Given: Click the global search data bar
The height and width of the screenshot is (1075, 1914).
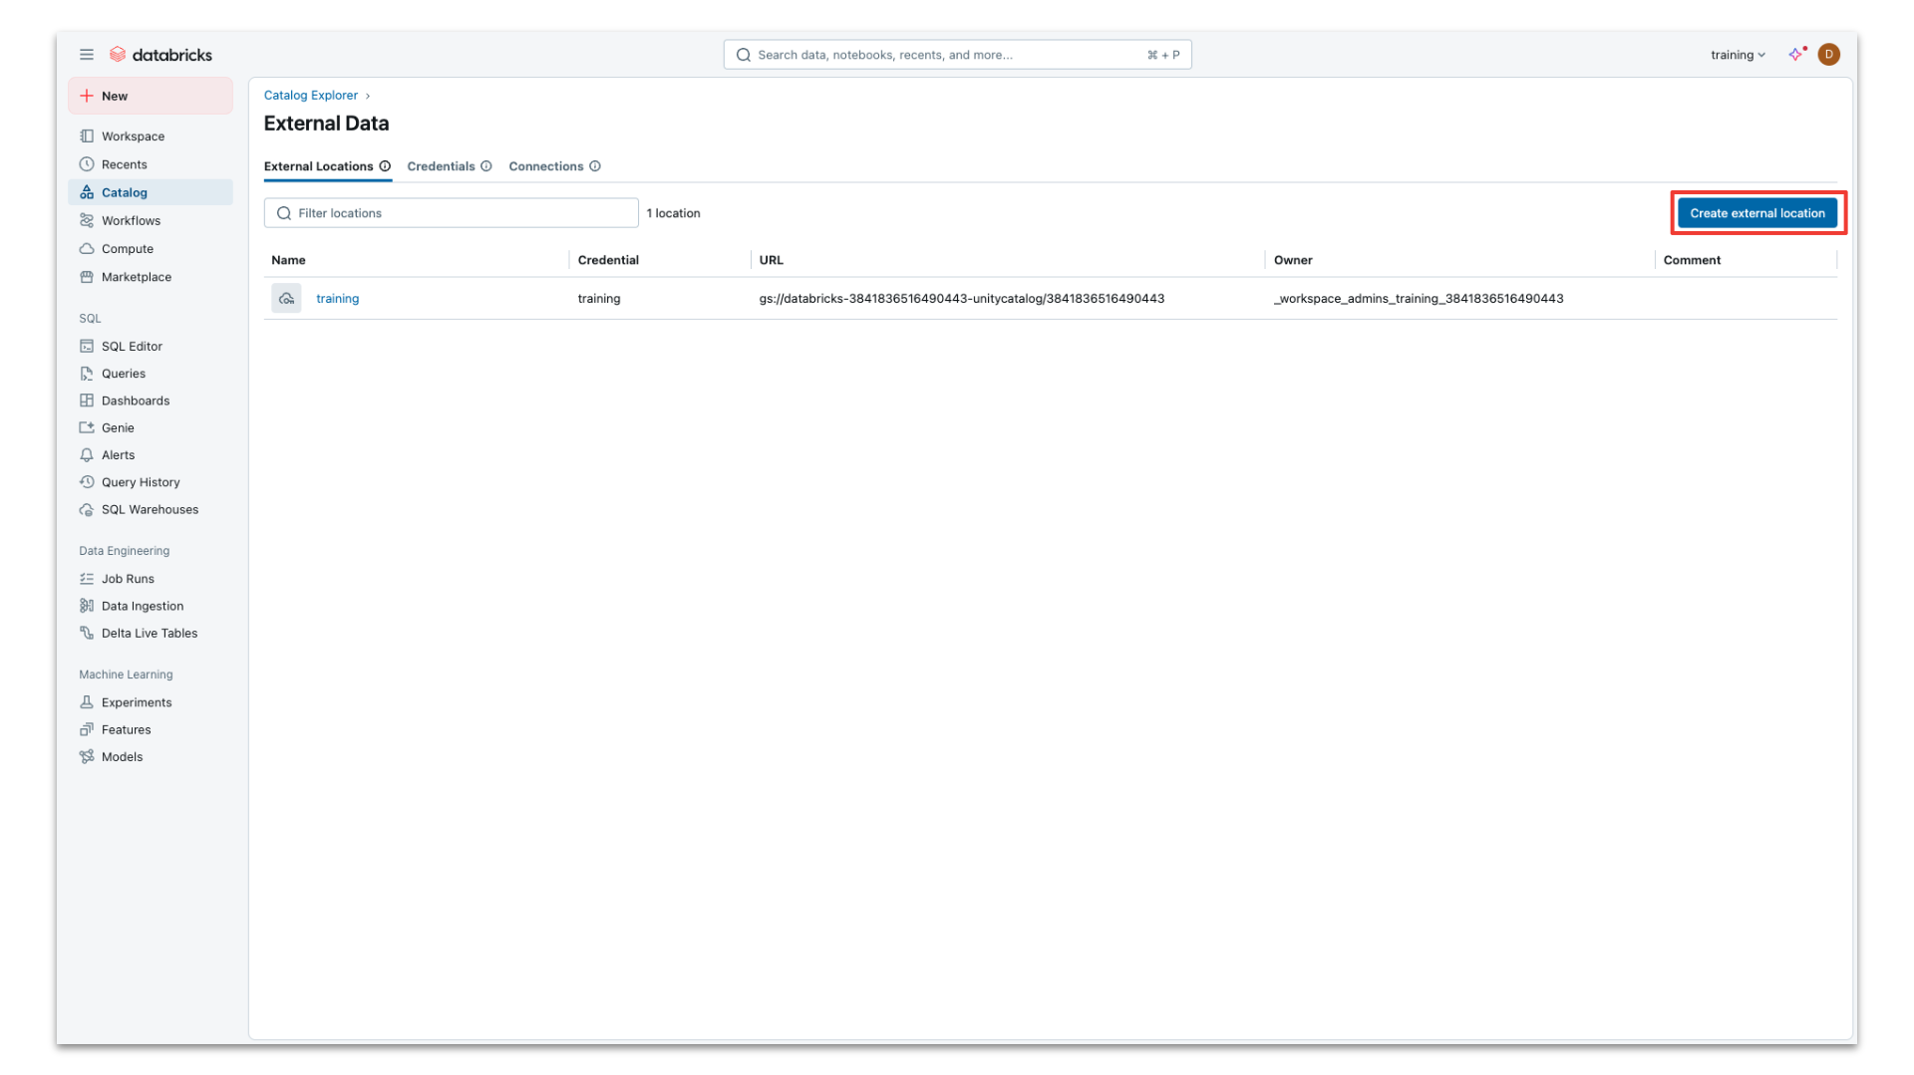Looking at the screenshot, I should coord(956,55).
